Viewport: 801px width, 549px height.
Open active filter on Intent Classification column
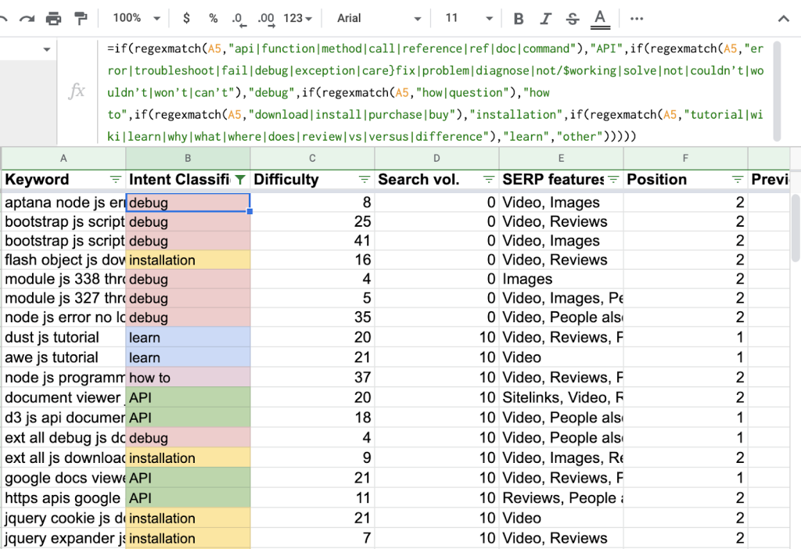point(240,179)
